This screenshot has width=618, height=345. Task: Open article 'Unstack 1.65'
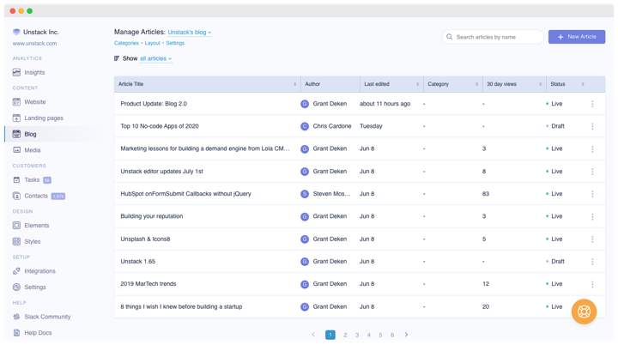[138, 262]
